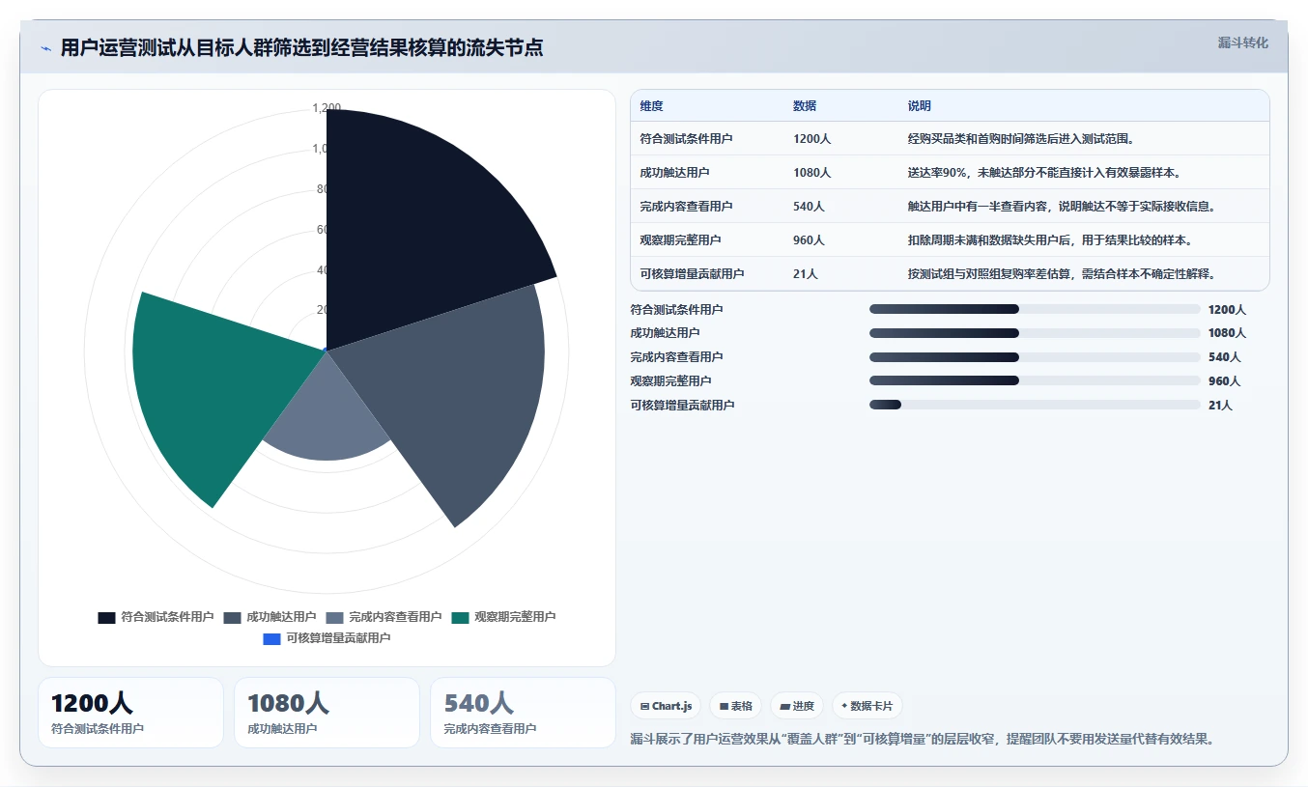The width and height of the screenshot is (1308, 787).
Task: Toggle 符合测试条件用户 legend entry under the chart
Action: [156, 617]
